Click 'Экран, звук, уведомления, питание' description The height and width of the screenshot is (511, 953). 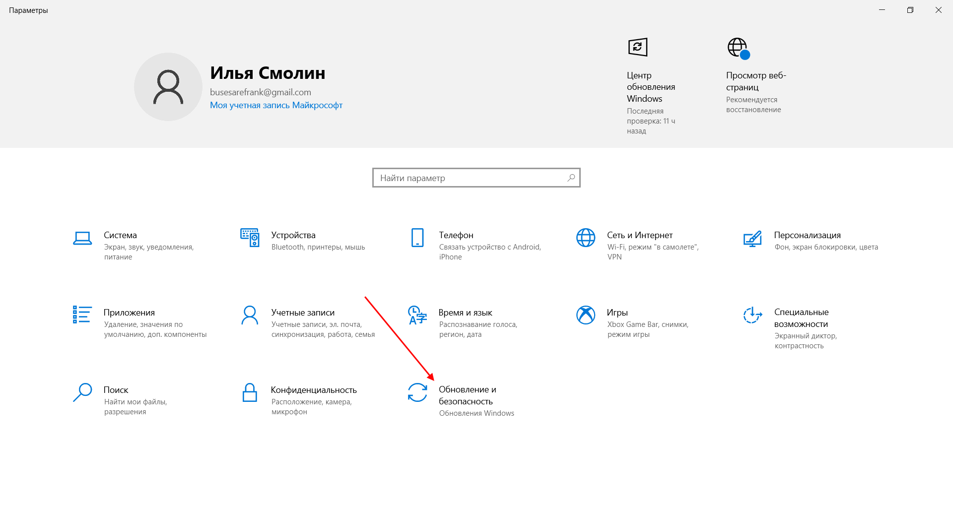tap(149, 252)
